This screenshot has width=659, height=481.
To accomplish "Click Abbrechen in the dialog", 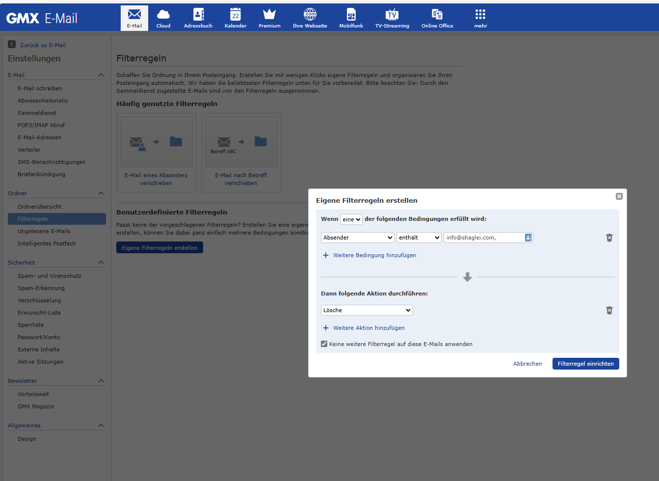I will pyautogui.click(x=527, y=364).
